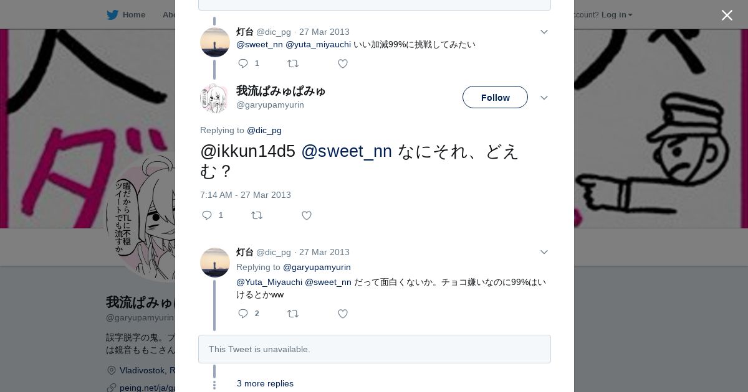Retweet the tweet with 2 replies

pos(293,314)
